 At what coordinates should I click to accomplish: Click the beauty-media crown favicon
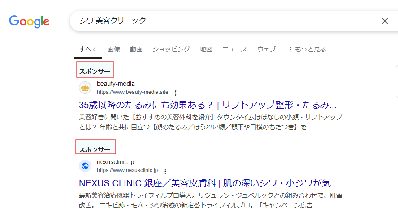[x=85, y=88]
